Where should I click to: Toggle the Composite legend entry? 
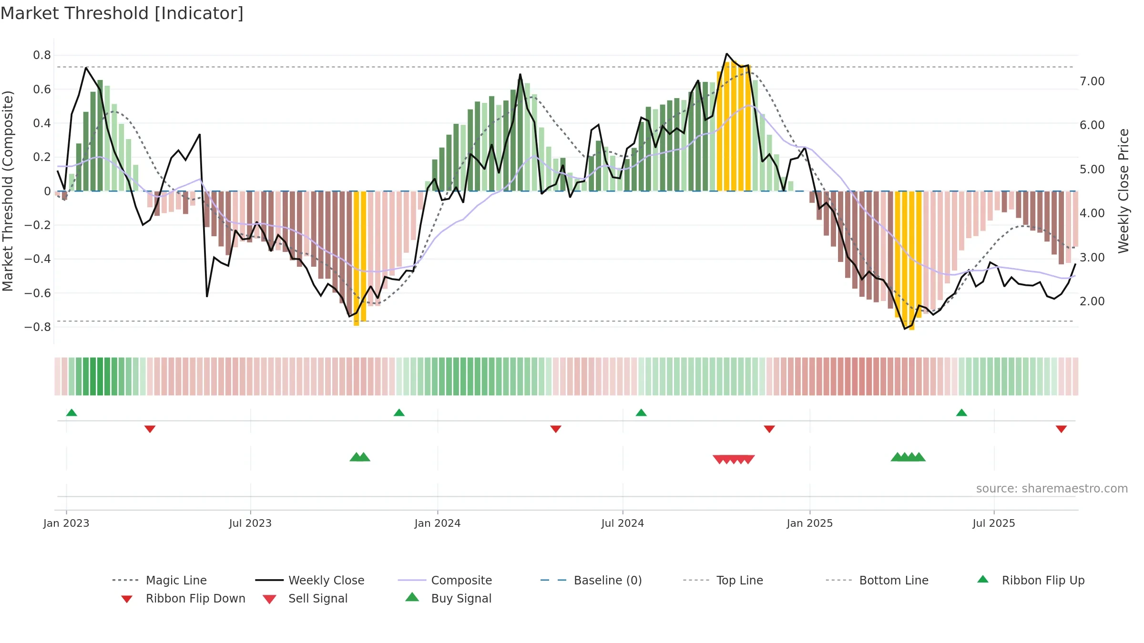445,580
